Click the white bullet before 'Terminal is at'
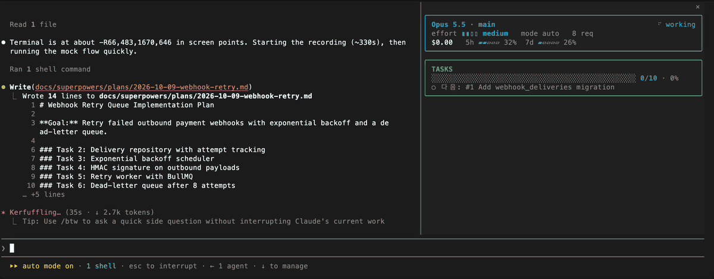Screen dimensions: 714x279 [4, 43]
